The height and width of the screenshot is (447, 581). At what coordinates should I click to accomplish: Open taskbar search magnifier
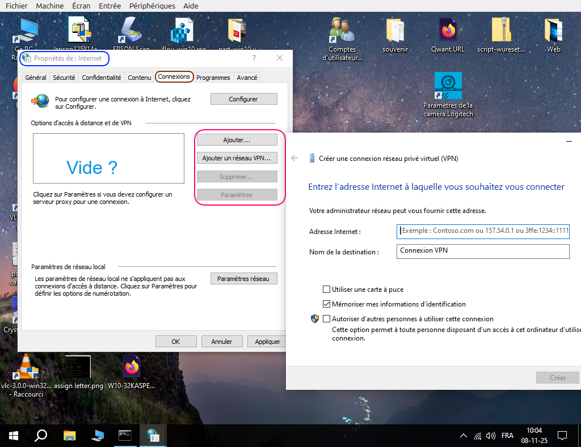point(41,436)
